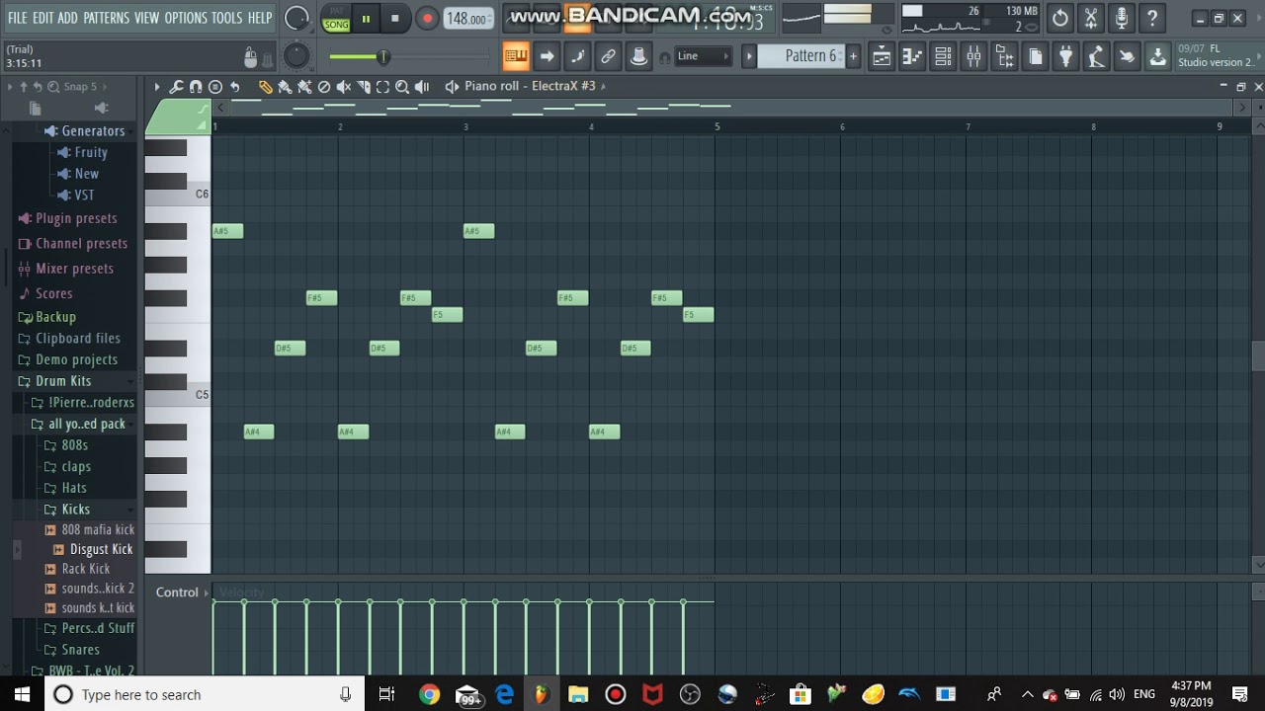
Task: Open the OPTIONS menu
Action: pos(186,18)
